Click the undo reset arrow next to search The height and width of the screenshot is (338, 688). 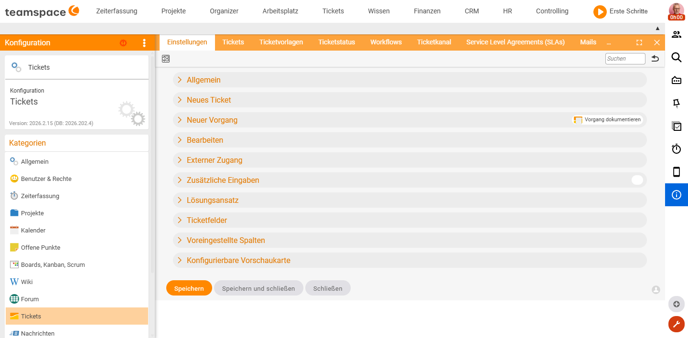[x=655, y=59]
